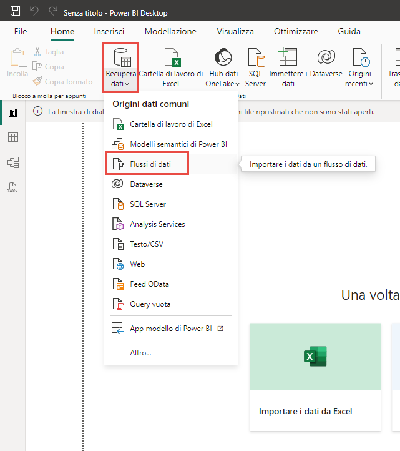Click the Origini recenti ribbon icon
The width and height of the screenshot is (400, 451).
361,57
